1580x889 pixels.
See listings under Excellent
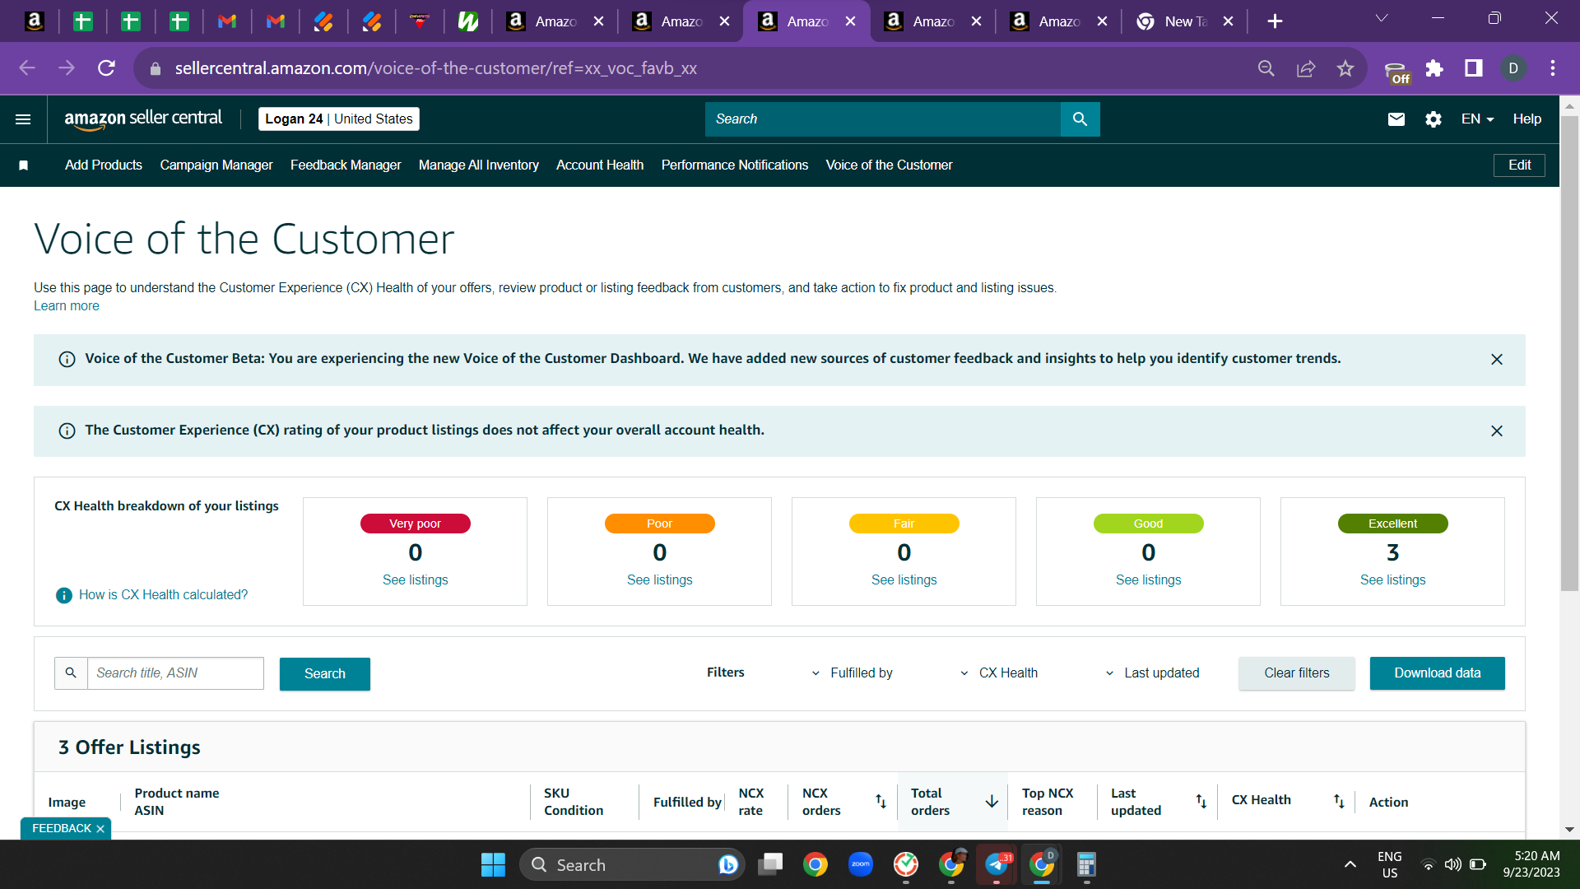coord(1393,580)
